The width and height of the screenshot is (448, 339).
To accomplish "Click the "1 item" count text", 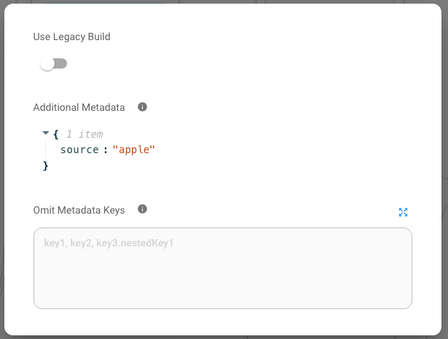I will (x=85, y=134).
